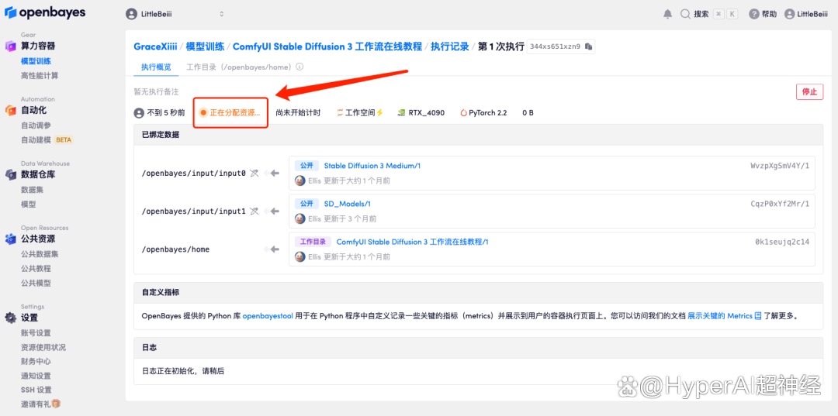Open 模型 under 数据仓库
838x416 pixels.
(29, 205)
